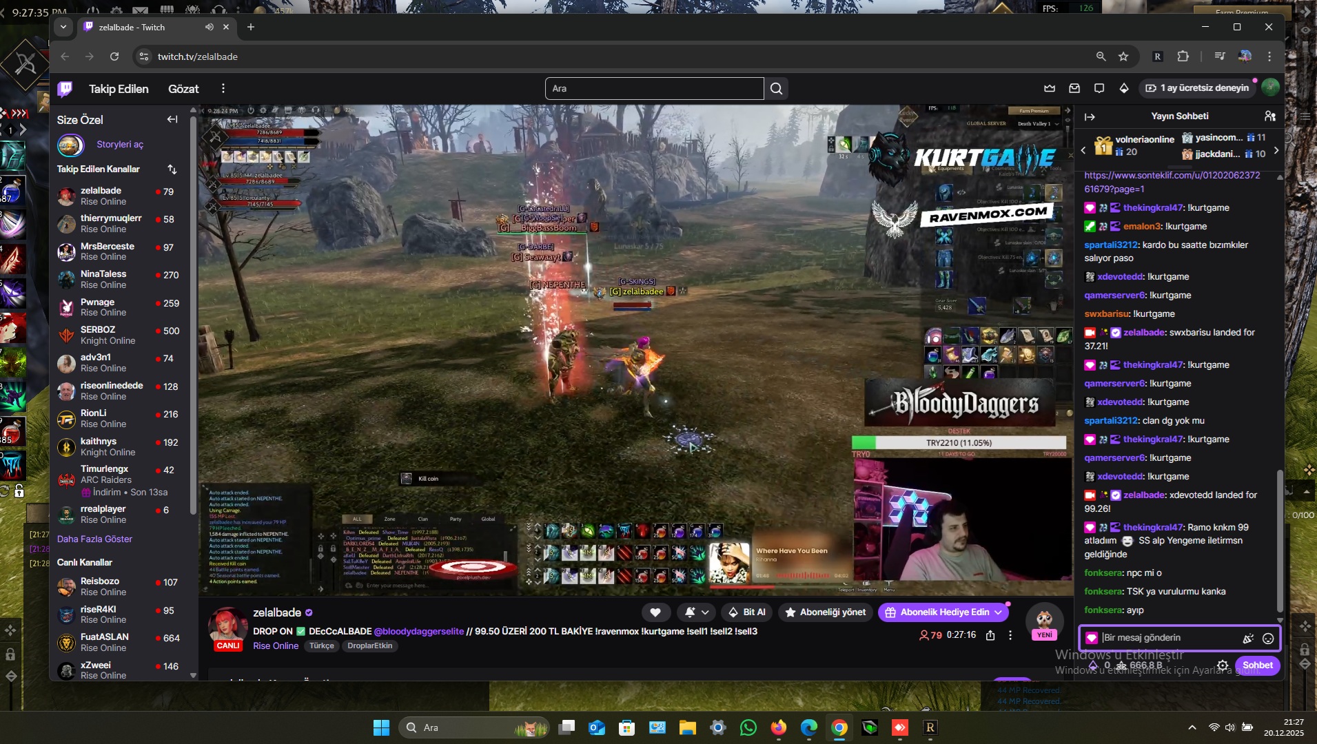Open the chat community users icon
The width and height of the screenshot is (1317, 744).
pyautogui.click(x=1270, y=116)
